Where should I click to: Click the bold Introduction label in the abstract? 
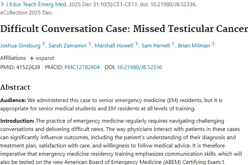[x=17, y=121]
